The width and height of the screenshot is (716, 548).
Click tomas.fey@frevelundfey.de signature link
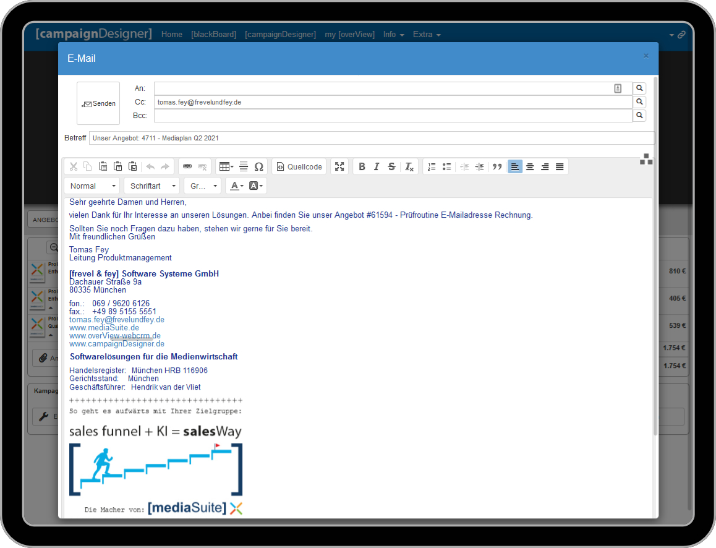coord(117,320)
